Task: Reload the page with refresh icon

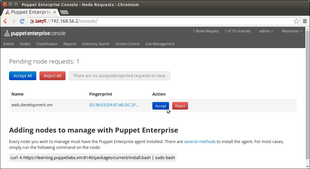Action: [22, 21]
